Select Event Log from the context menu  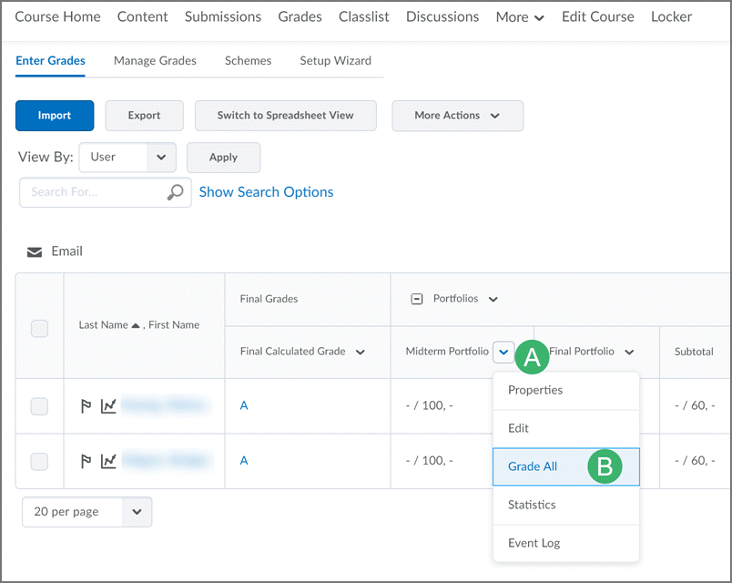[x=565, y=543]
